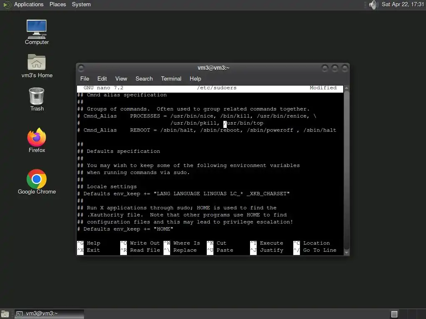426x319 pixels.
Task: Open the Trash desktop icon
Action: 37,99
